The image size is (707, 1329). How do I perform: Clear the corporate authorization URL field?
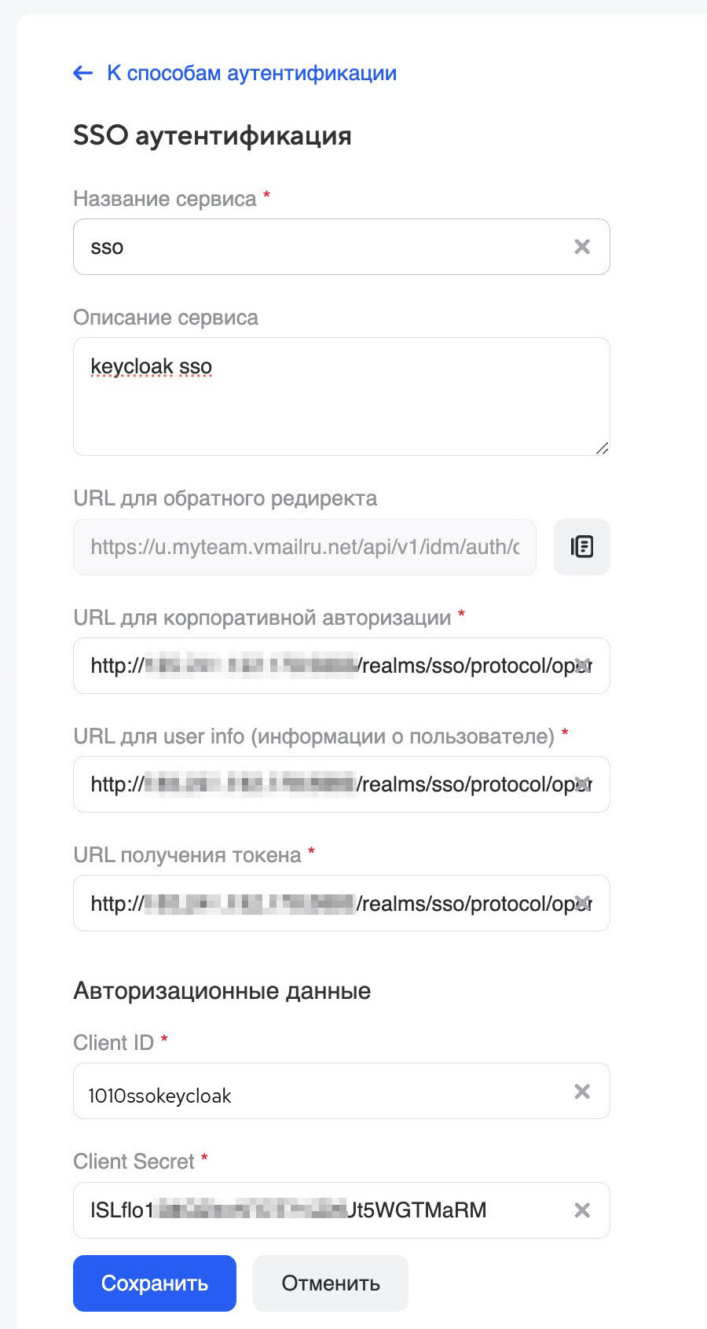pos(583,665)
